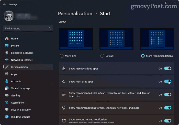Click the Personalization breadcrumb link
Viewport: 179px width, 125px height.
point(75,13)
